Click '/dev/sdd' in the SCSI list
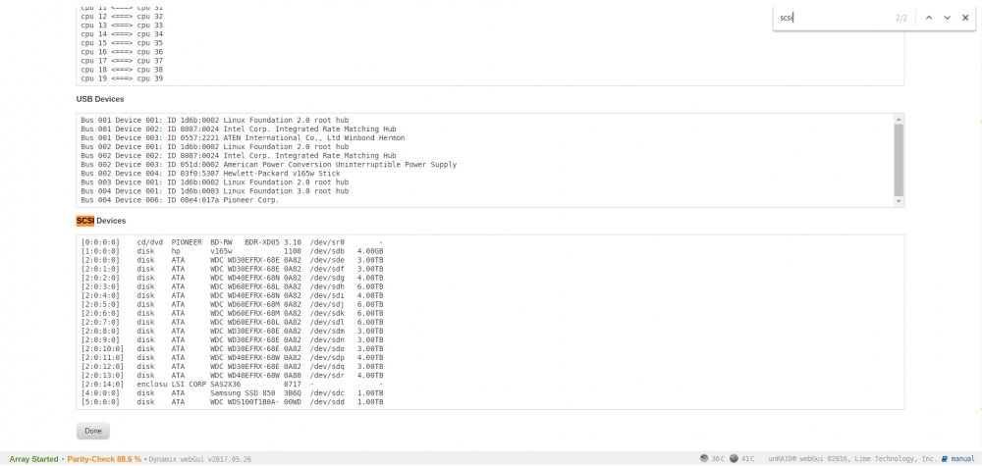This screenshot has height=466, width=982. click(327, 402)
